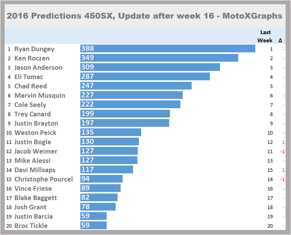Click Blake Baggett's bar showing 82
This screenshot has height=235, width=291.
click(99, 198)
